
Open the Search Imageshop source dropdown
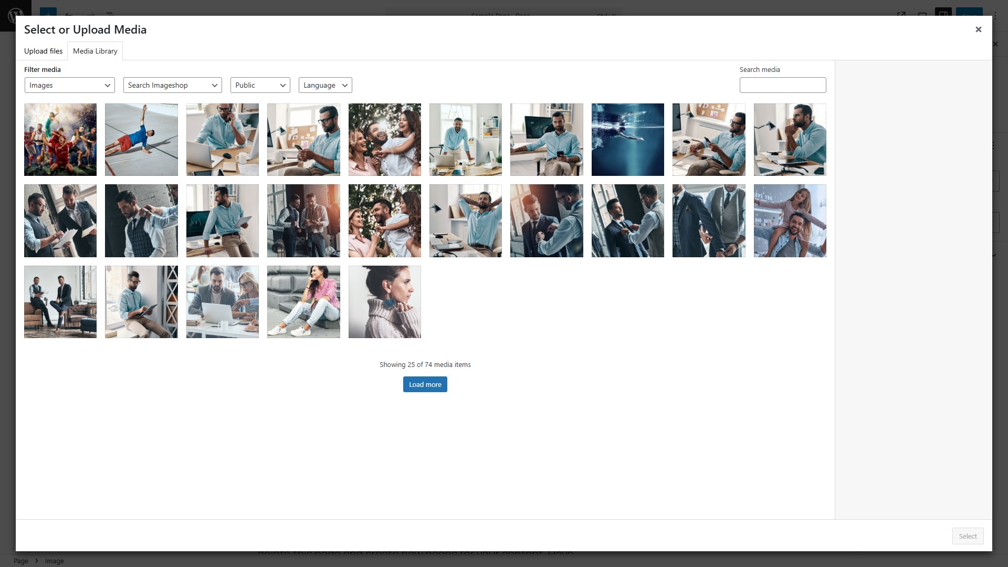(x=173, y=85)
